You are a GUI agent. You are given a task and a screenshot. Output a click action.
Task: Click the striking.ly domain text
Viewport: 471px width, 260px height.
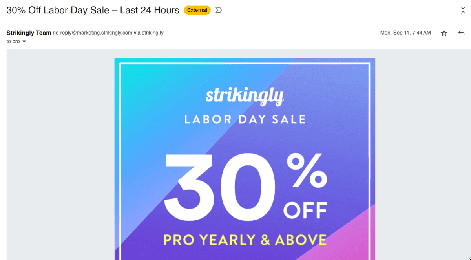tap(153, 33)
